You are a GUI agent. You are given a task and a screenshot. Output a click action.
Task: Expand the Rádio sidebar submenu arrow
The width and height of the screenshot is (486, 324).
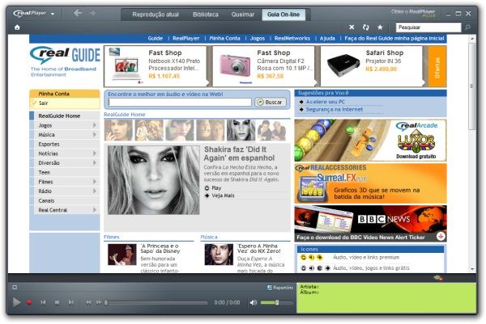(95, 191)
